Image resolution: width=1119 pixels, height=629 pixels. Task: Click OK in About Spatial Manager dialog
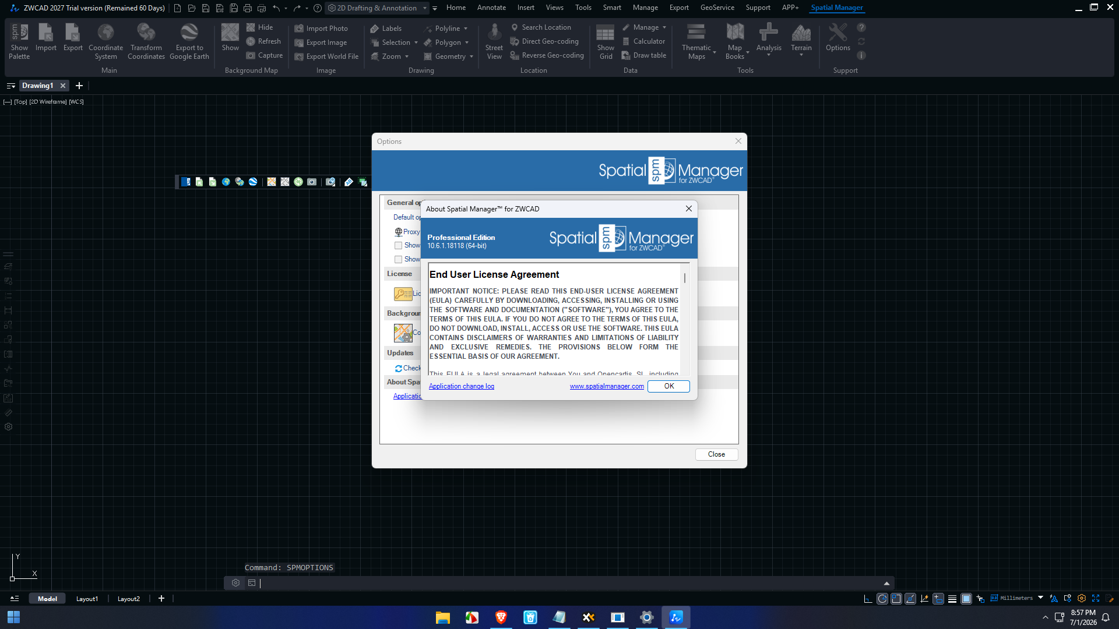pyautogui.click(x=668, y=386)
